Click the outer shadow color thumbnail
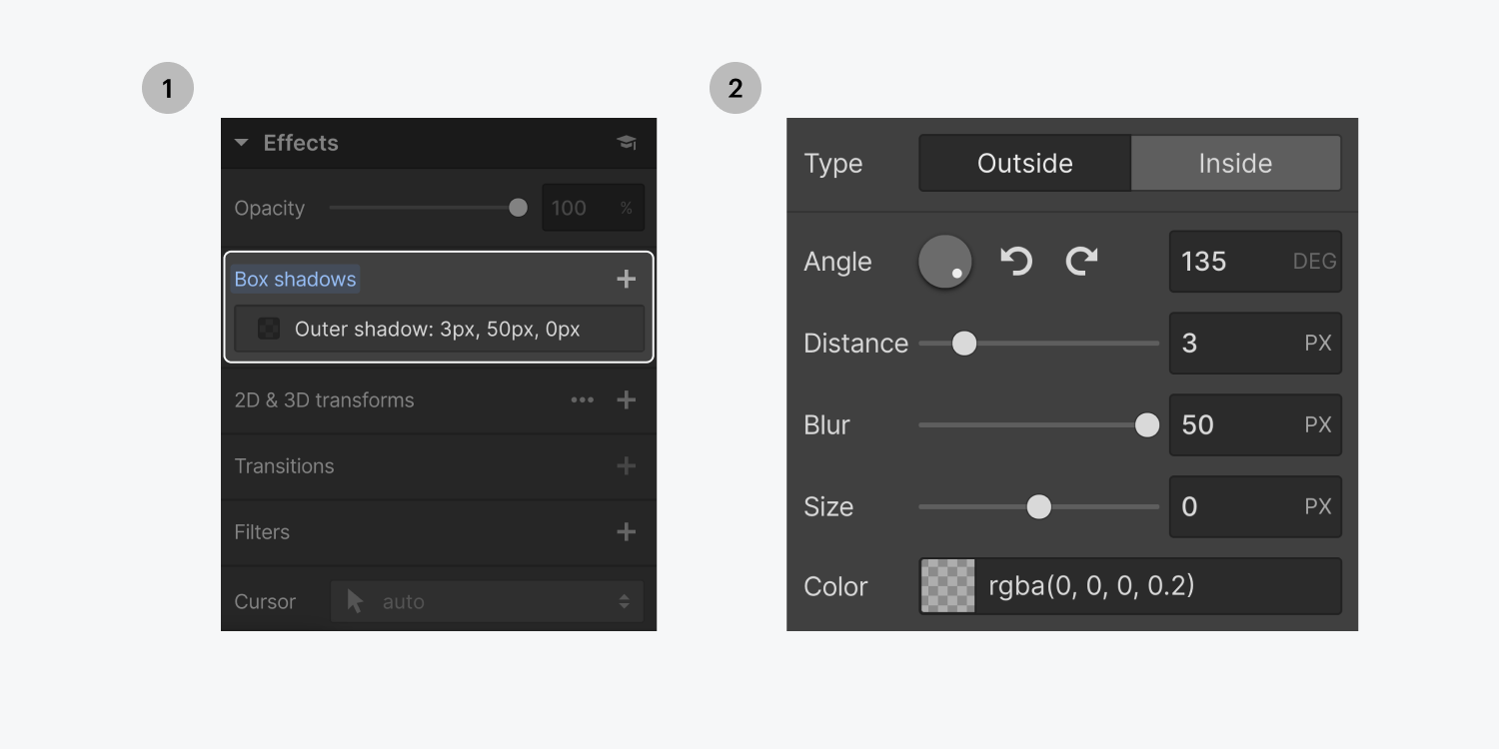 [269, 329]
